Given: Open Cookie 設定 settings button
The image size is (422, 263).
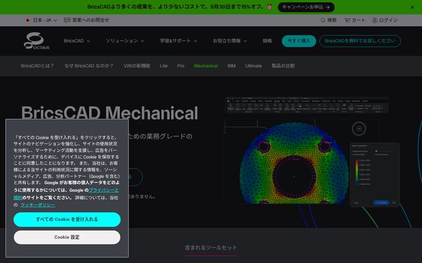Looking at the screenshot, I should (x=67, y=237).
